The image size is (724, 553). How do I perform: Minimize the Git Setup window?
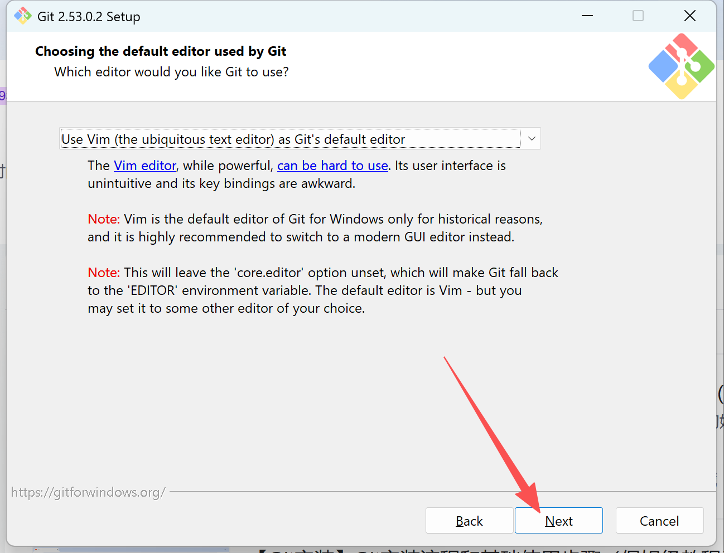pos(587,16)
